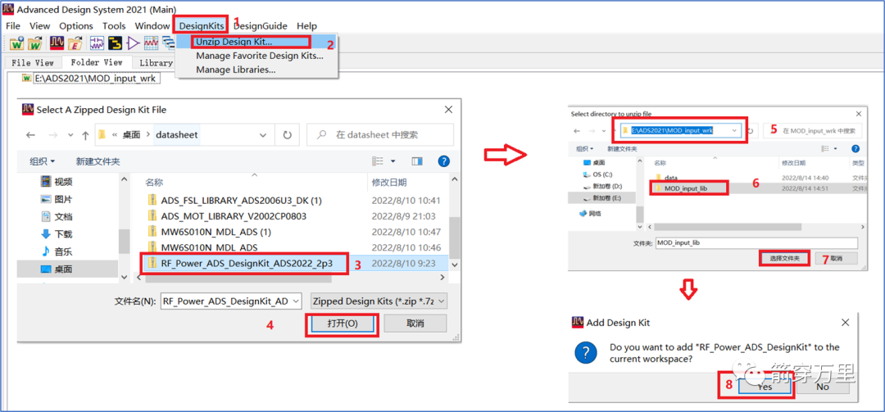Click 取消 in the zipped file dialog
885x412 pixels.
(x=415, y=324)
